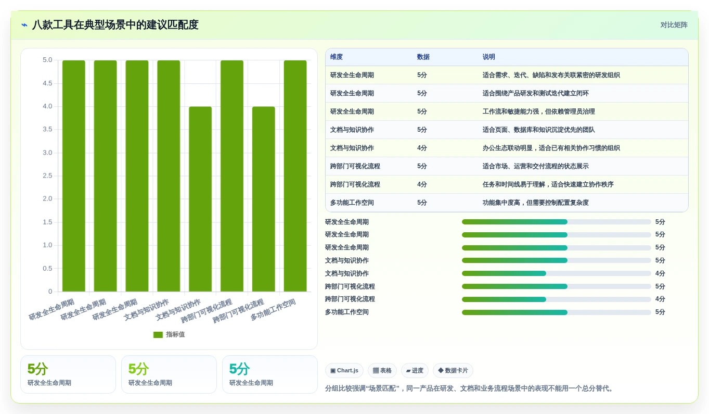The height and width of the screenshot is (414, 709).
Task: Click the text 适合围绕产品研发和测试迭代建立闭环
Action: (536, 93)
